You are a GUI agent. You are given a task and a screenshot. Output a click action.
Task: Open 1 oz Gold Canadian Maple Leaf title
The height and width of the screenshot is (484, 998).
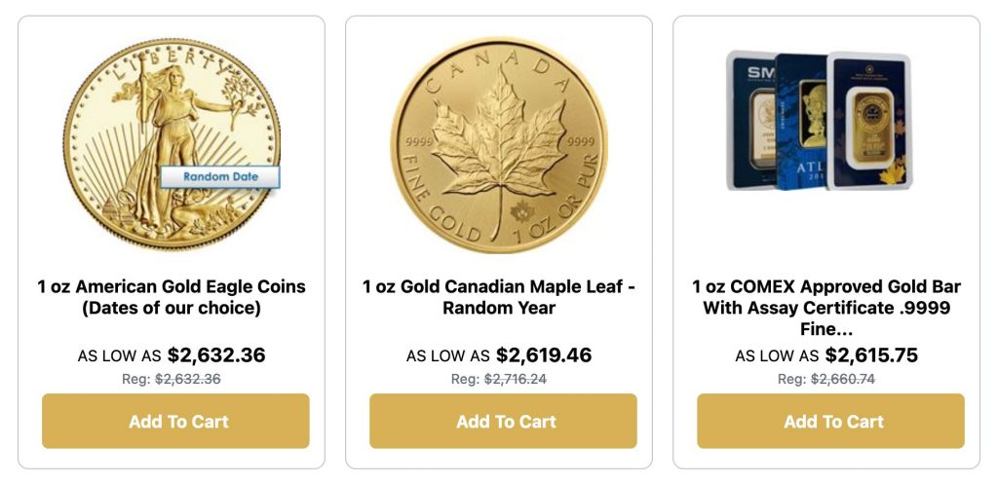click(x=499, y=297)
